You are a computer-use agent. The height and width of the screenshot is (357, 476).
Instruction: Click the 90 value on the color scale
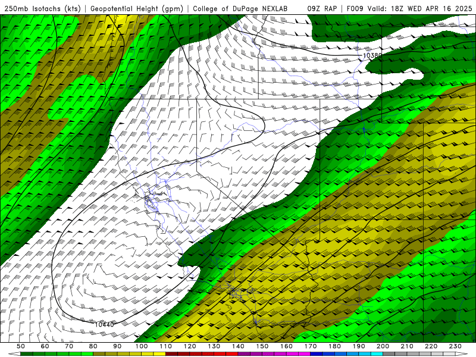117,346
